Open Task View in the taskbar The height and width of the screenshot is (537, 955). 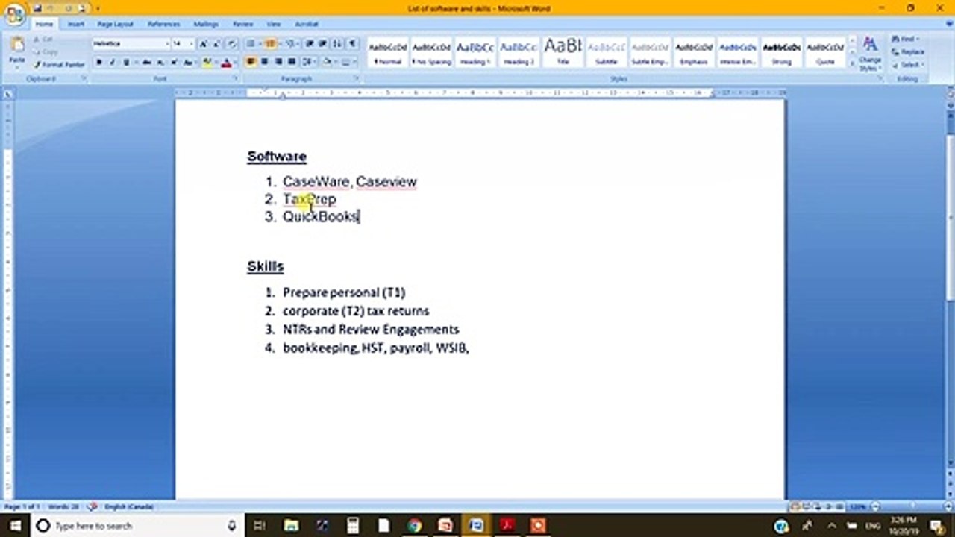click(x=260, y=526)
